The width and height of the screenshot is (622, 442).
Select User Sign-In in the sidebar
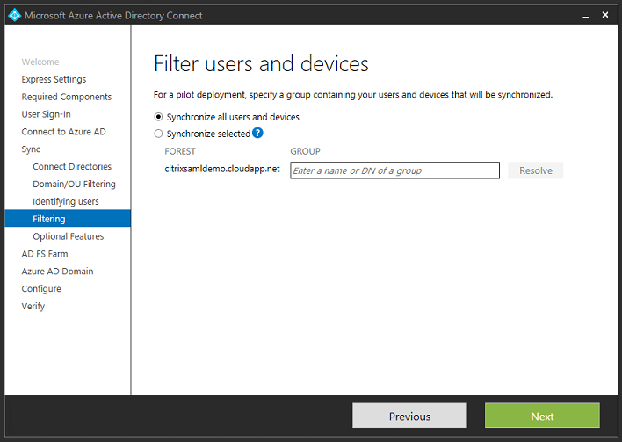coord(47,114)
